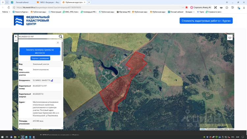Open the Юргамыш МО bookmark
The height and width of the screenshot is (139, 247).
(123, 12)
